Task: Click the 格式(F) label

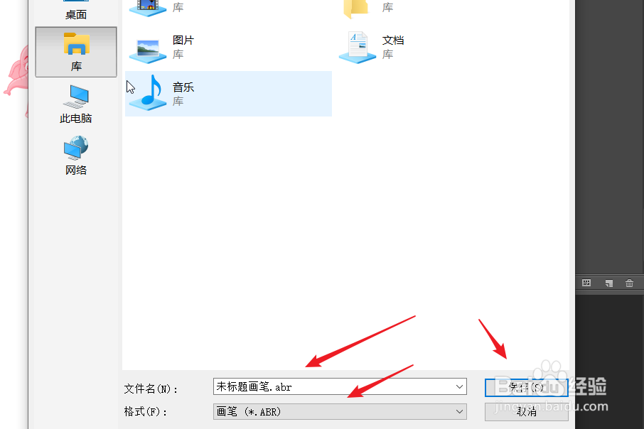Action: [146, 411]
